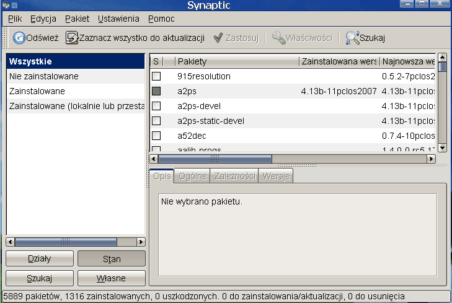Open the Ustawienia menu

[118, 19]
